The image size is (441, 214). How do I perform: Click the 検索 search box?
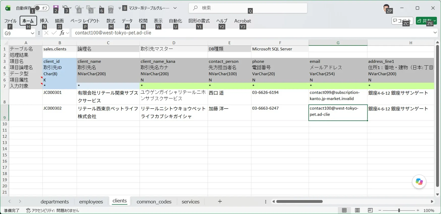pyautogui.click(x=248, y=8)
